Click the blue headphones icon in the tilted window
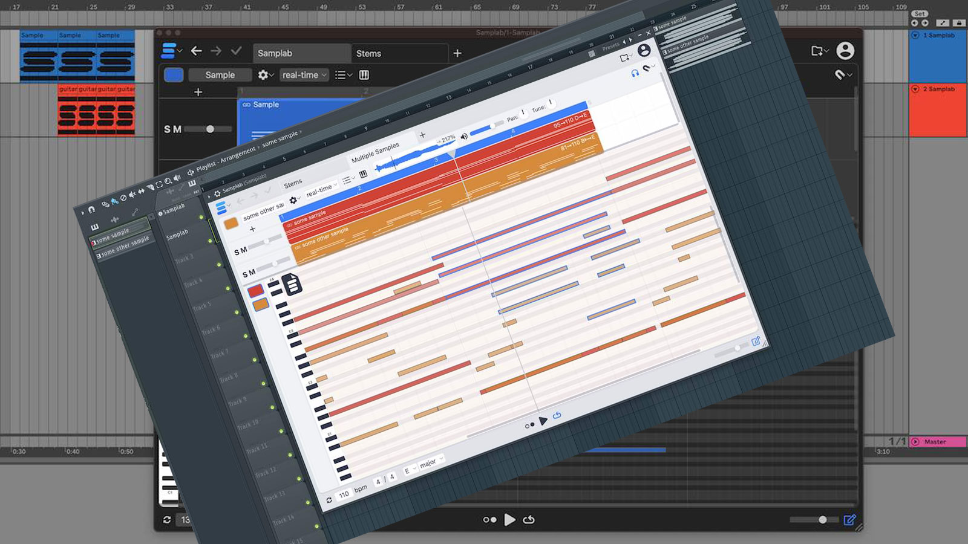 [635, 73]
